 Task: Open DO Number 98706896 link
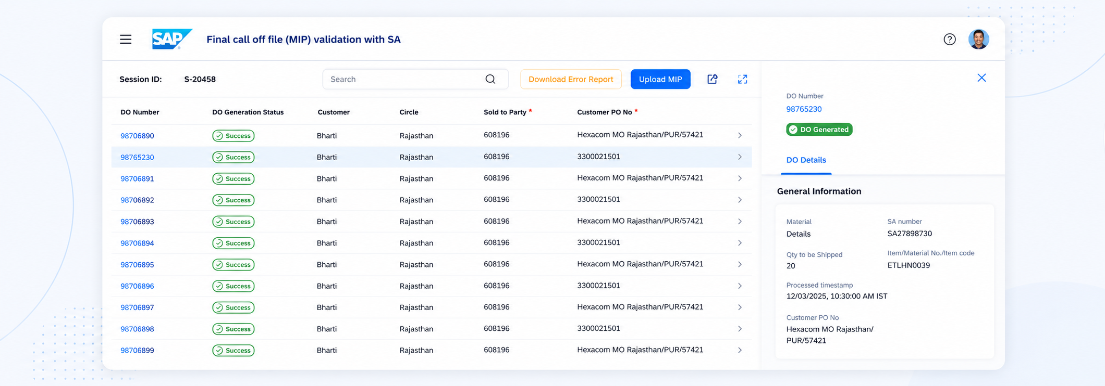pos(137,286)
